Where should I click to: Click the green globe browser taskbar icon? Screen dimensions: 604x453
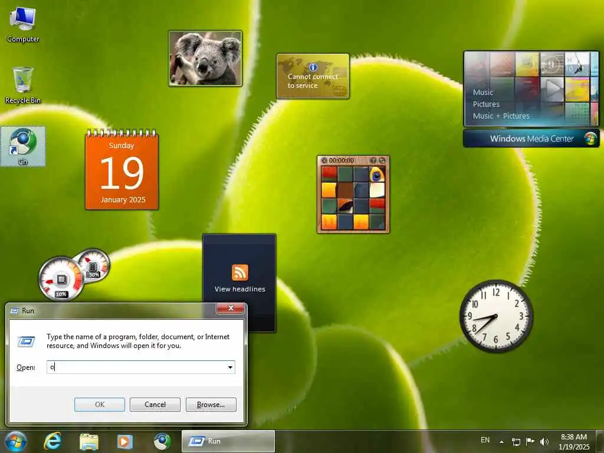[162, 441]
